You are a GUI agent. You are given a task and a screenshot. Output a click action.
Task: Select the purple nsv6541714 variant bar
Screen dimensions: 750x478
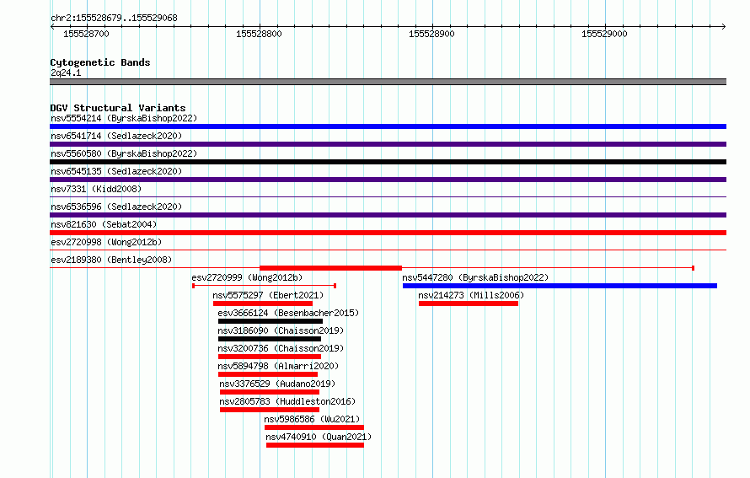388,144
